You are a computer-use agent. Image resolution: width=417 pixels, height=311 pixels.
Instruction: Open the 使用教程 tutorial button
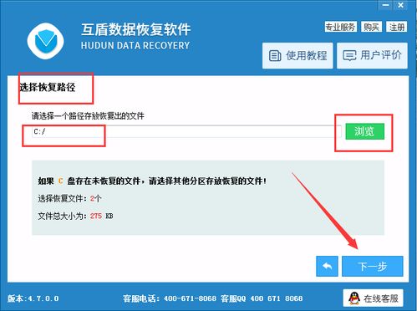(297, 55)
